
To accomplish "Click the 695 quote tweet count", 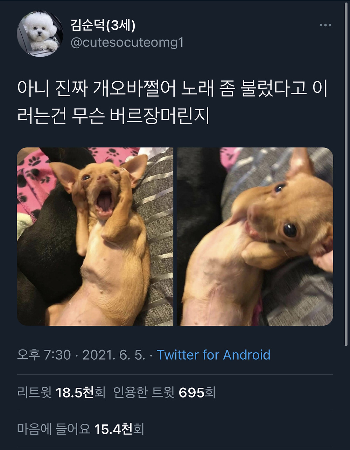I will 191,393.
